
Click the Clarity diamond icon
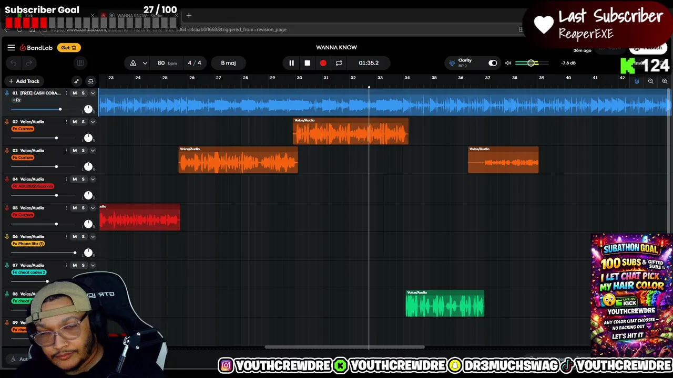(x=452, y=63)
